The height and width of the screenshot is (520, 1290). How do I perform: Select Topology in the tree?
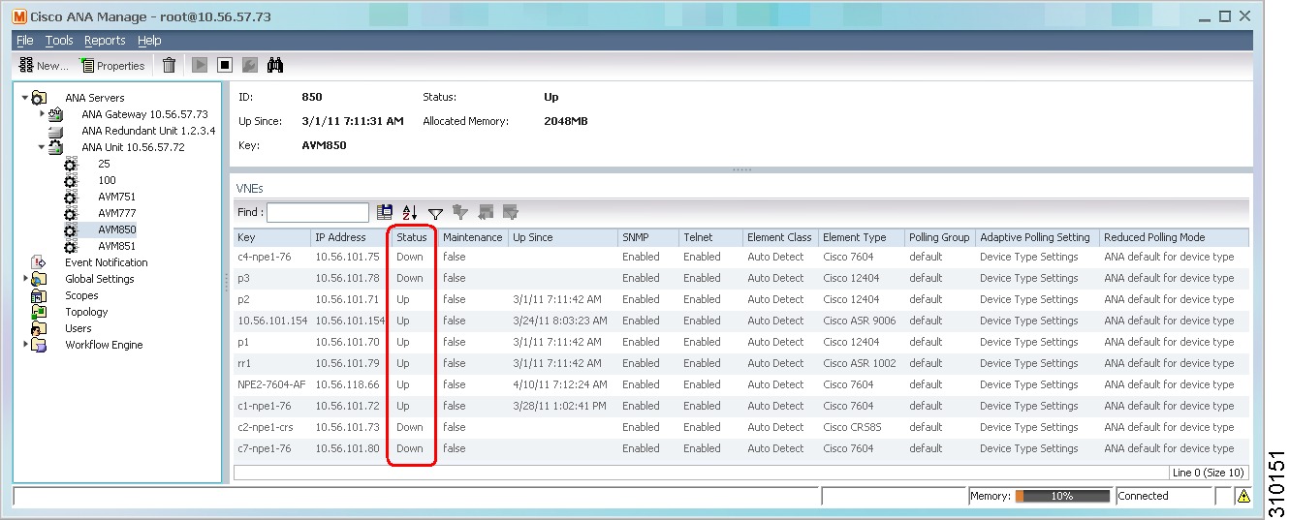click(86, 312)
